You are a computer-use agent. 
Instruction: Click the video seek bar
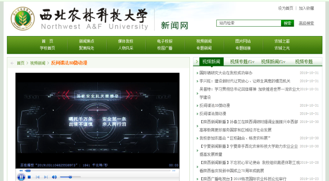[98, 171]
